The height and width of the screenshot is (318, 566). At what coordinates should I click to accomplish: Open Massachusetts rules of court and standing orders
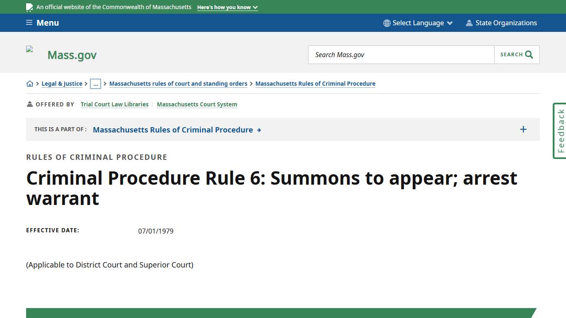point(178,83)
